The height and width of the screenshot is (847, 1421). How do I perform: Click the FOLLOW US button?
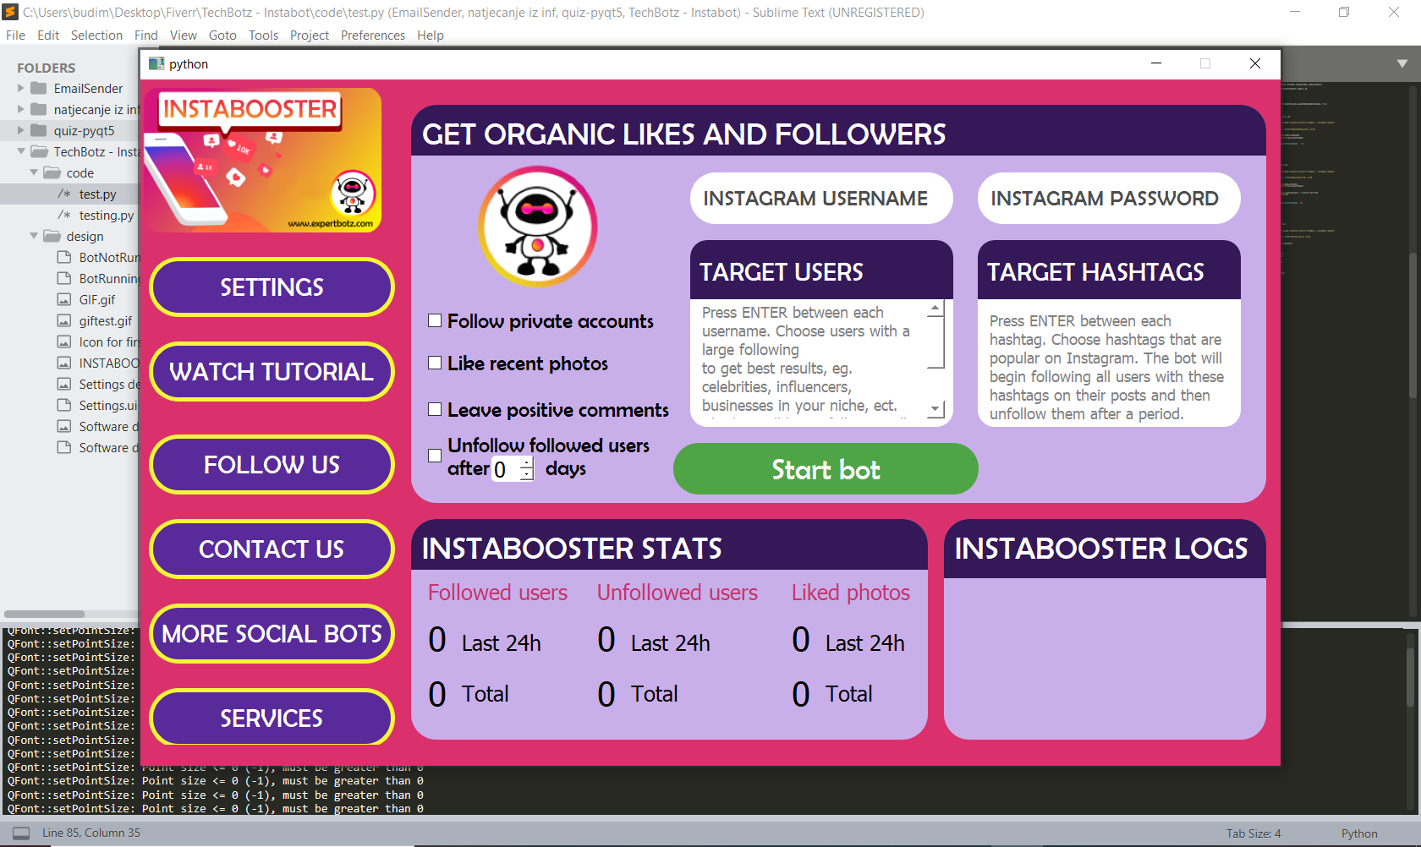[x=272, y=465]
